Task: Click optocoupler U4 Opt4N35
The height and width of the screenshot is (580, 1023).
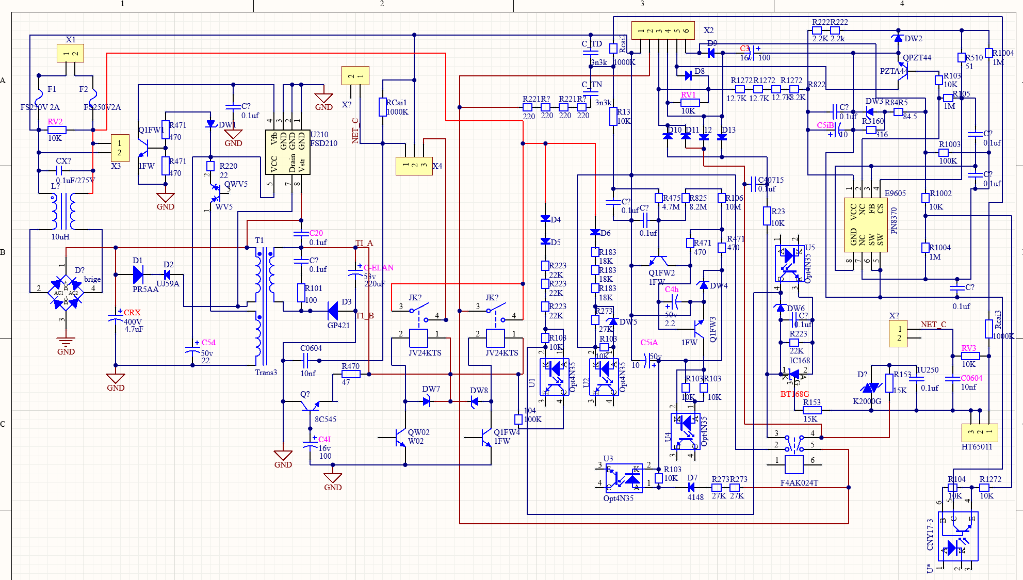Action: [686, 431]
